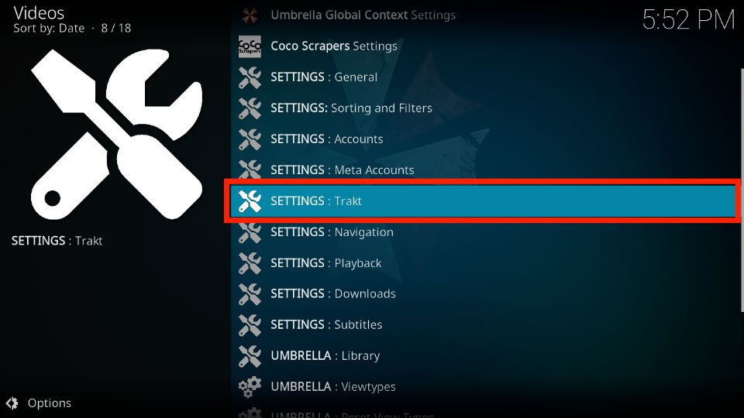Click the Umbrella Global Context icon
The height and width of the screenshot is (418, 744).
250,15
